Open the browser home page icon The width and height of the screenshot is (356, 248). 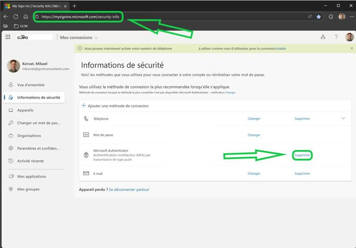pyautogui.click(x=26, y=17)
